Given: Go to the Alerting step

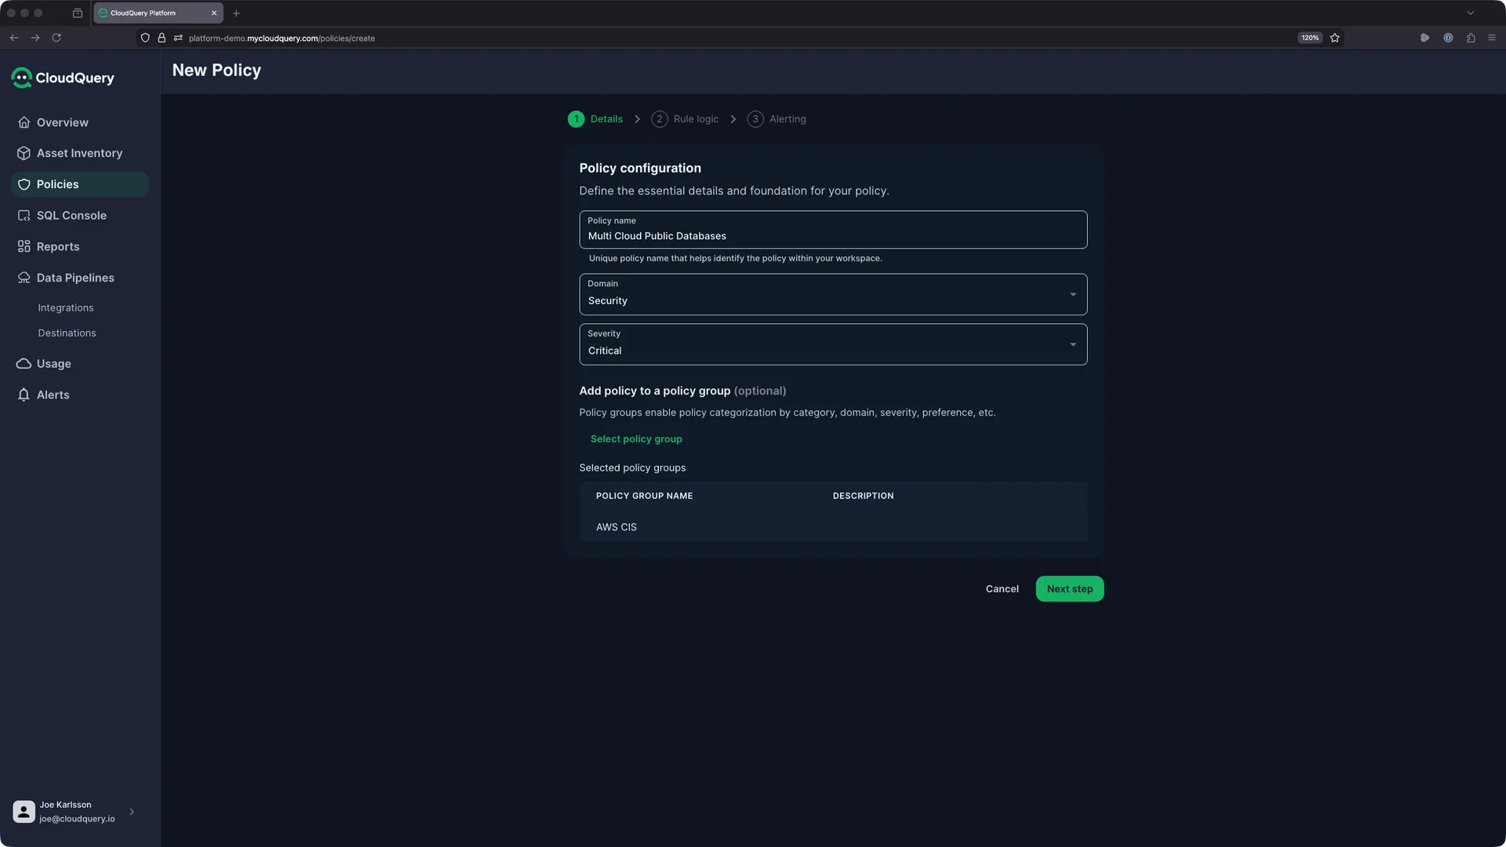Looking at the screenshot, I should [x=777, y=119].
